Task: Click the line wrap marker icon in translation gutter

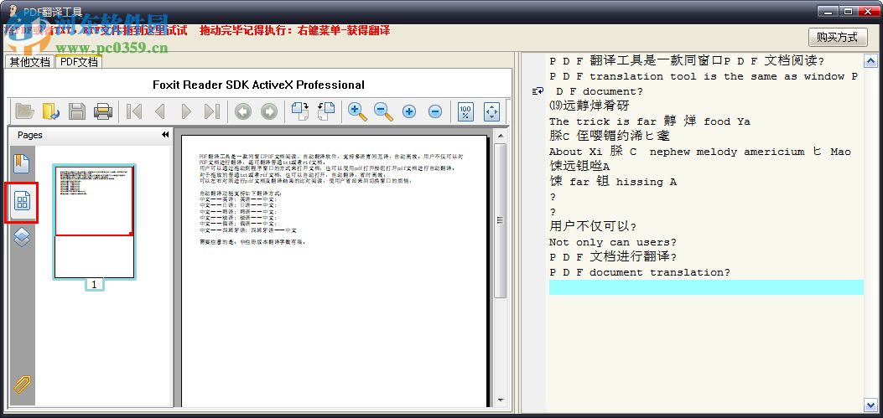Action: pyautogui.click(x=538, y=91)
